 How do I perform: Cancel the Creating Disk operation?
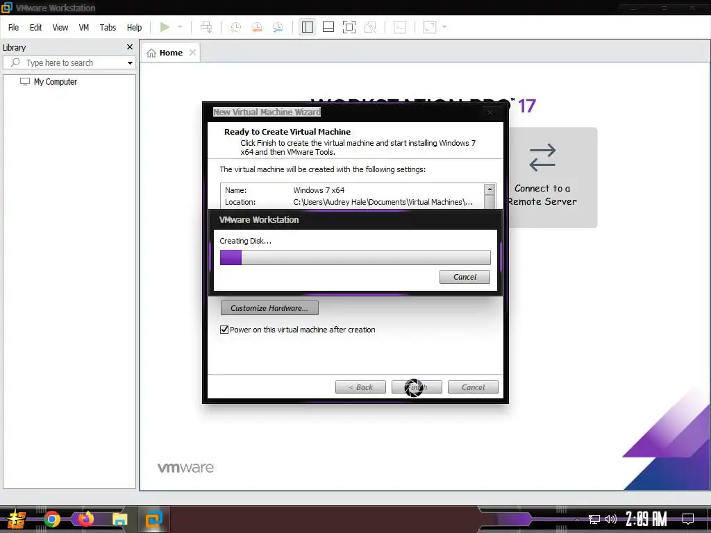465,277
